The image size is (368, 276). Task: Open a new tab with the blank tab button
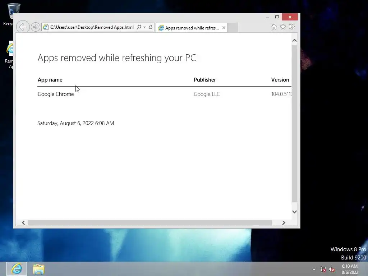(233, 28)
